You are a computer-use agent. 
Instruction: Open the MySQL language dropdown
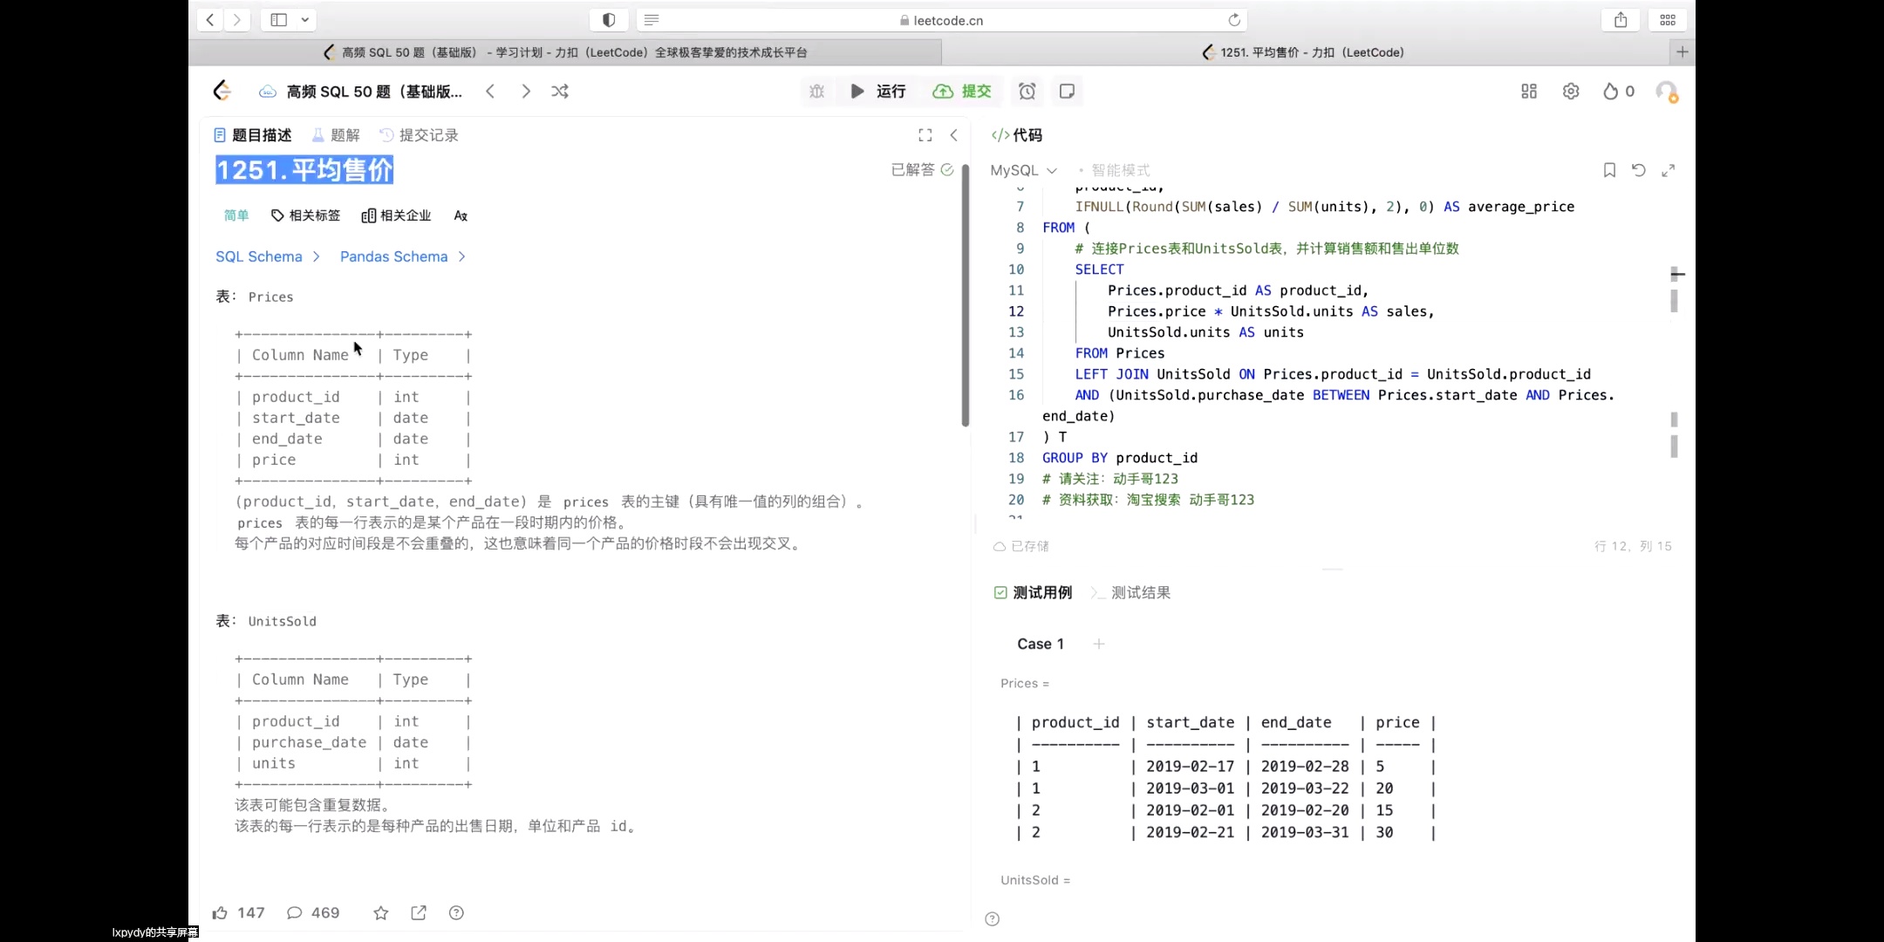1022,170
